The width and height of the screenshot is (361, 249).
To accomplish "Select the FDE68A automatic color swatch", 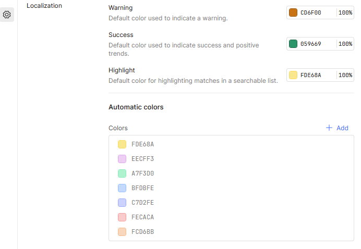I will point(122,144).
